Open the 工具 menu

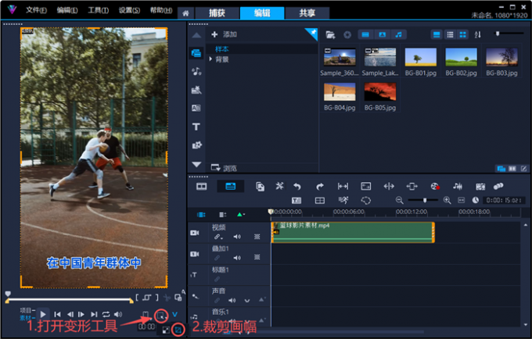click(98, 10)
